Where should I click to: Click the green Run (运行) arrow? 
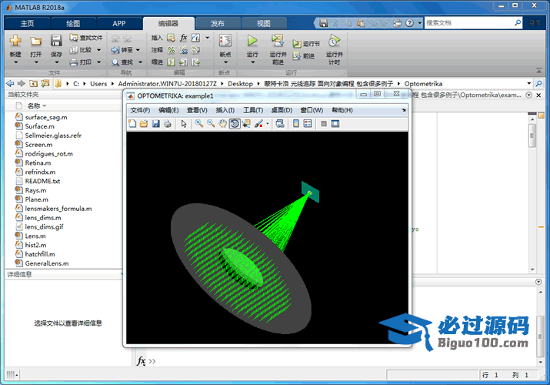252,41
